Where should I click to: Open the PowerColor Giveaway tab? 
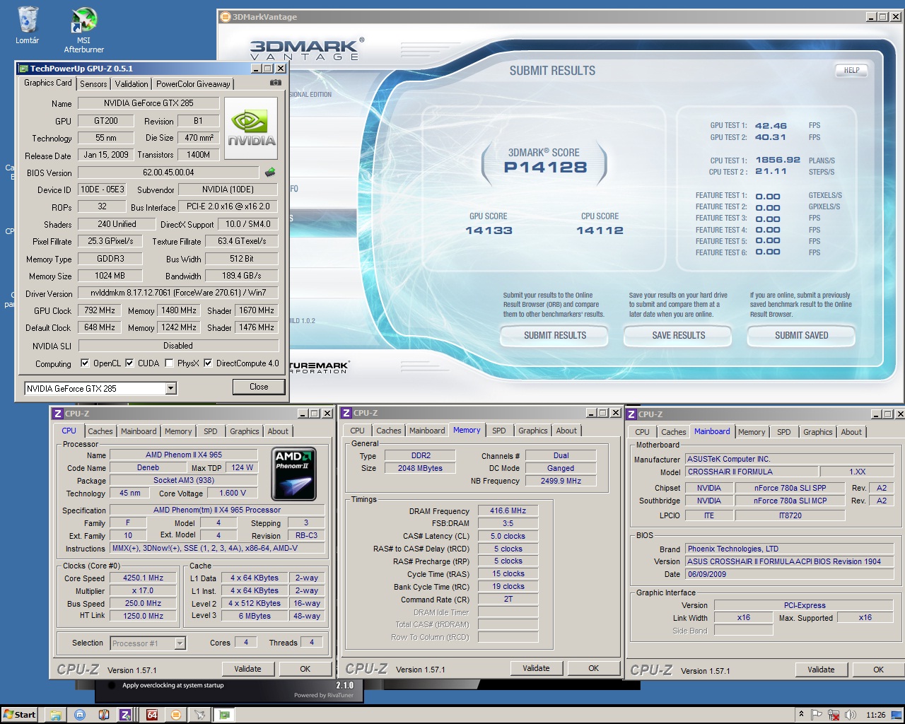pyautogui.click(x=193, y=83)
